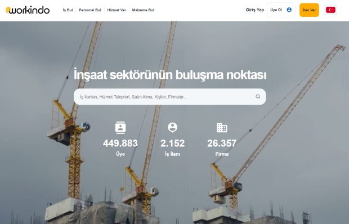349x224 pixels.
Task: Open the İş Bul menu
Action: (x=68, y=10)
